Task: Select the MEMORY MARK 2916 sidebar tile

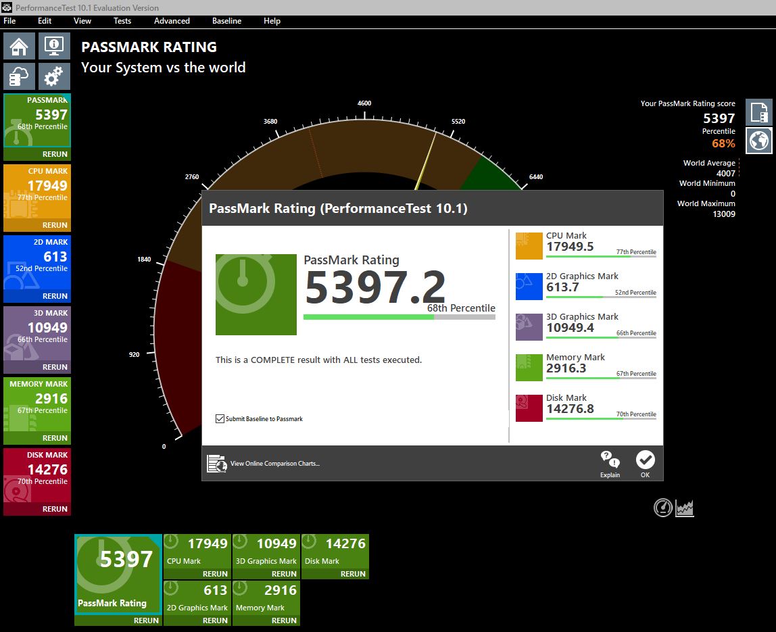Action: click(37, 404)
